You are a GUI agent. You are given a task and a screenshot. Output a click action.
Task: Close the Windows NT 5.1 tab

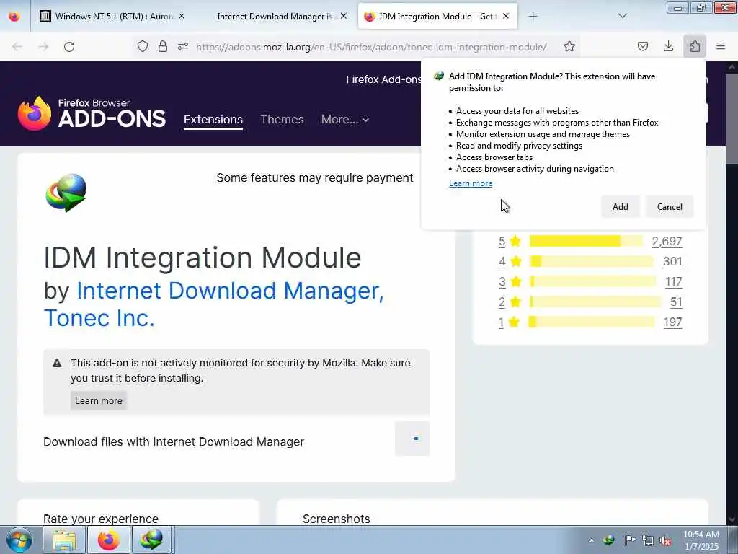(x=182, y=17)
